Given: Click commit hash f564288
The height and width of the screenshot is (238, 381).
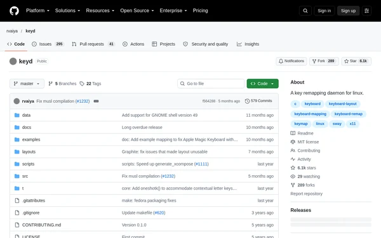Looking at the screenshot, I should point(209,101).
